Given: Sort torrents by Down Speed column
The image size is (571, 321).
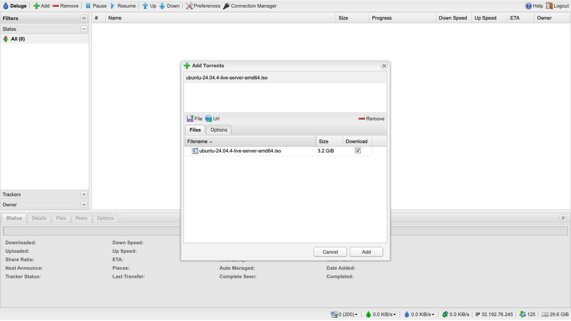Looking at the screenshot, I should (x=454, y=18).
